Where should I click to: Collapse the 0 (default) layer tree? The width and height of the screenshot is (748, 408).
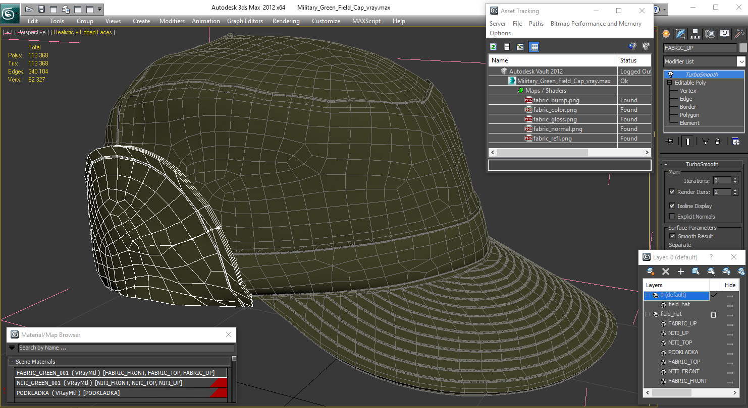pos(648,295)
